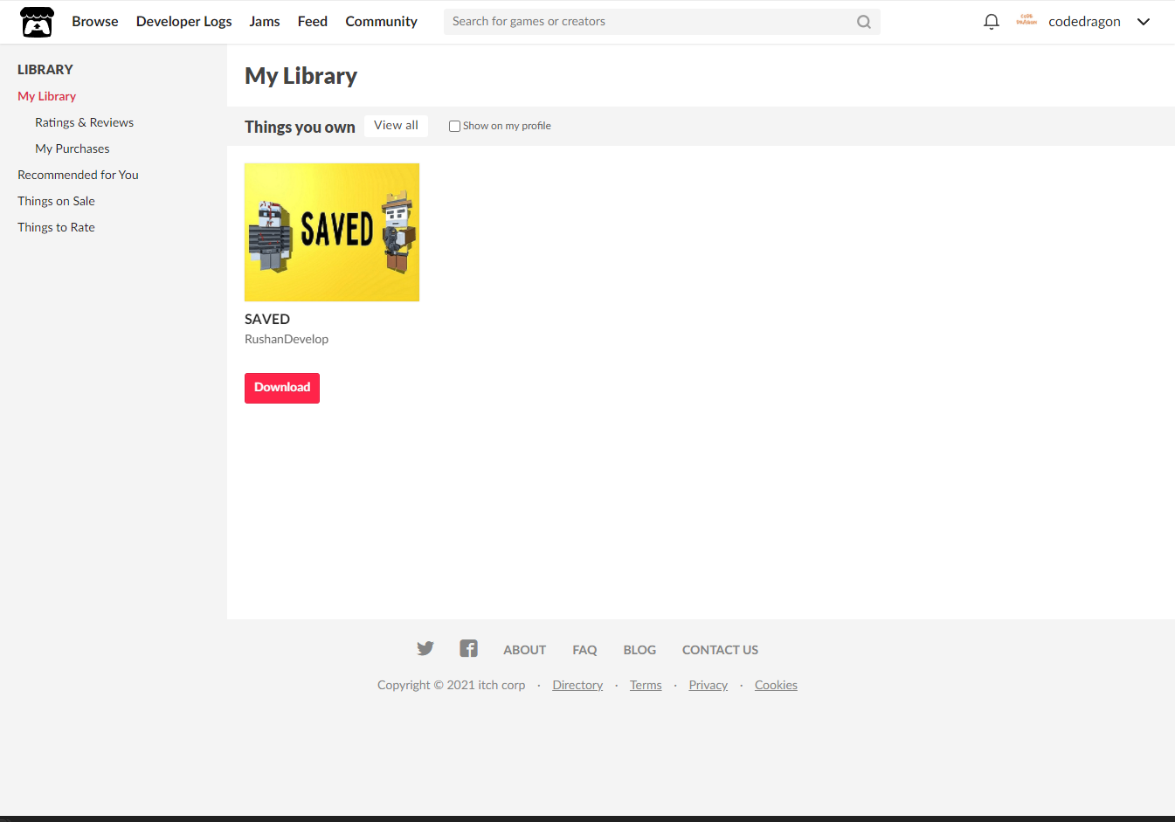
Task: Open the Cookies link
Action: (x=776, y=685)
